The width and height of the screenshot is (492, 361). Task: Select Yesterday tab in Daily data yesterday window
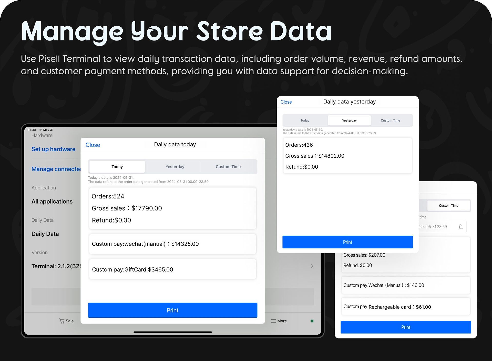349,120
